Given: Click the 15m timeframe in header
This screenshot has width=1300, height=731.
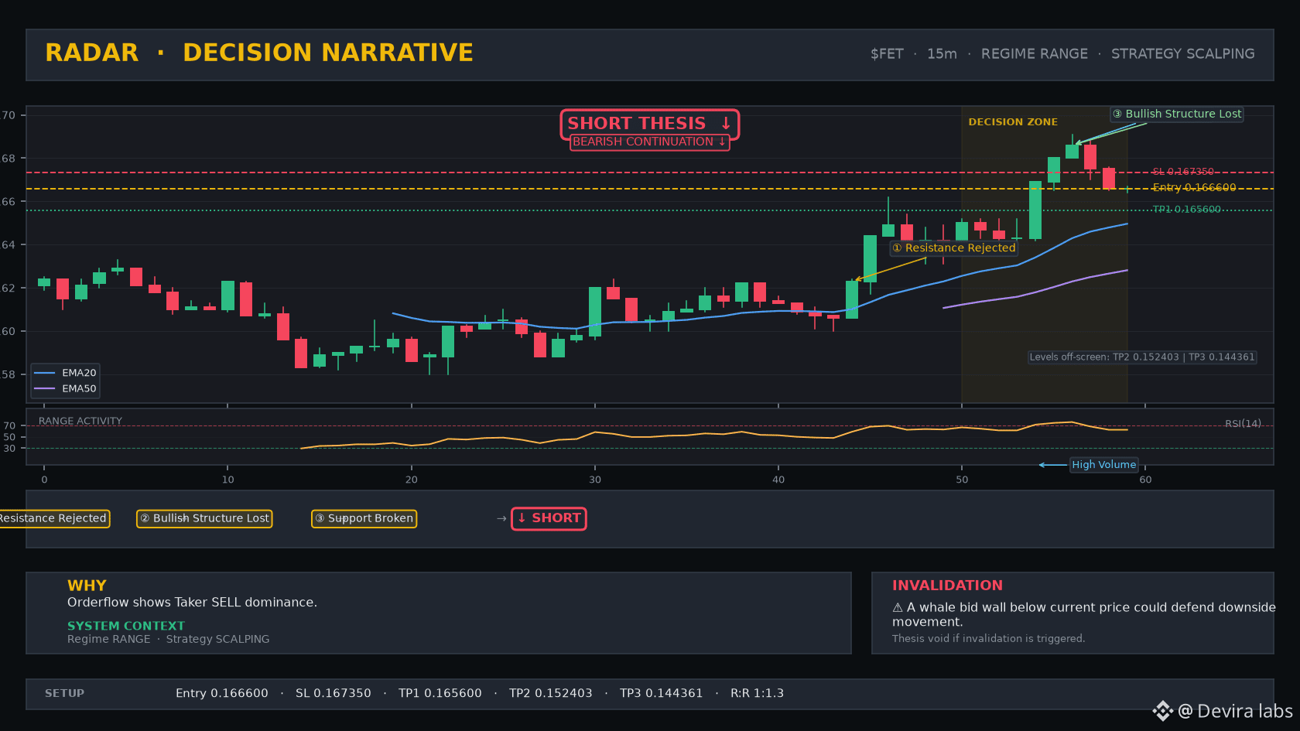Looking at the screenshot, I should tap(942, 53).
